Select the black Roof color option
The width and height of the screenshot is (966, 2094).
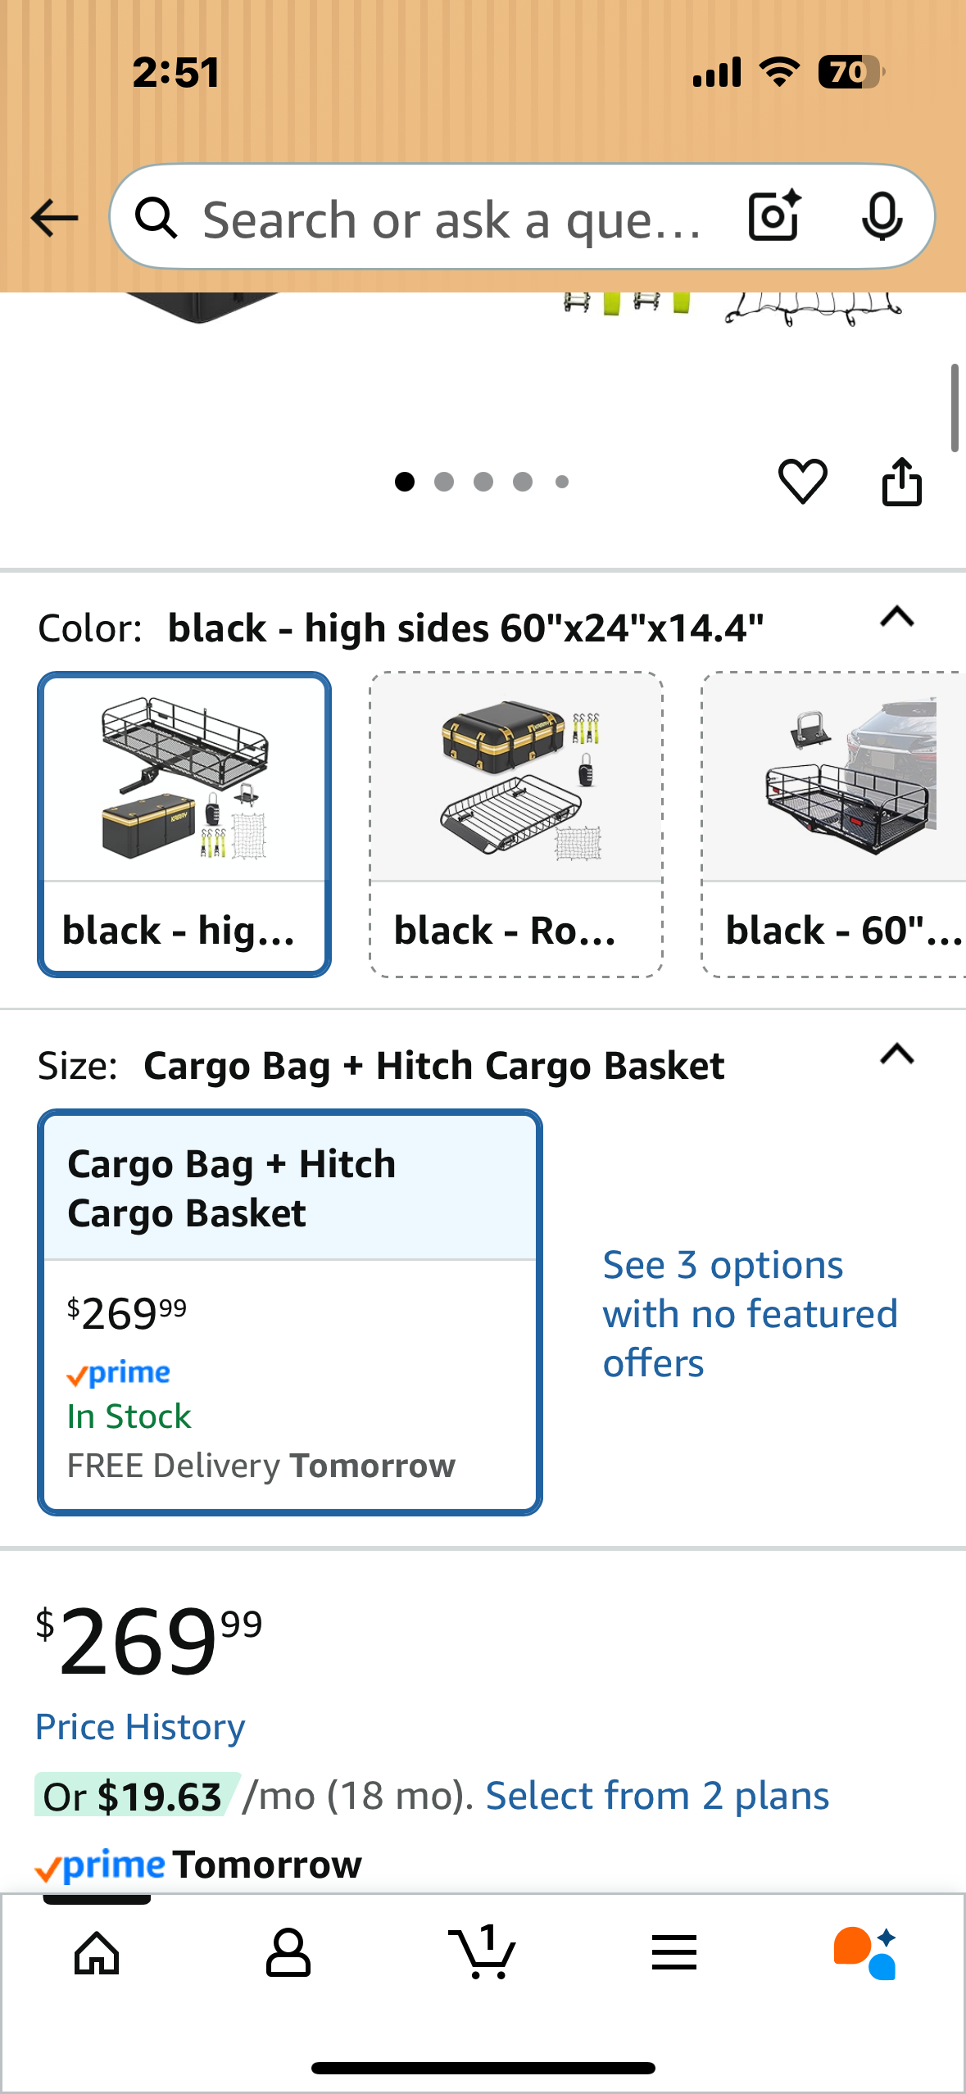[x=516, y=823]
